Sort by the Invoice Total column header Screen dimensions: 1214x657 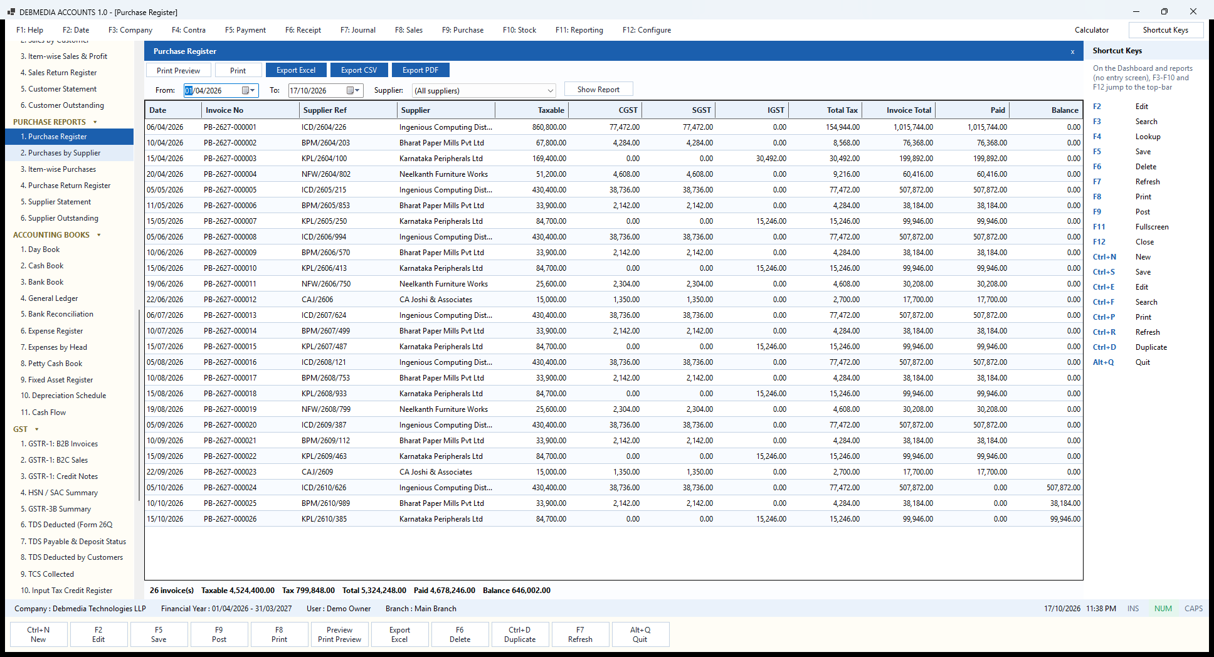[898, 110]
